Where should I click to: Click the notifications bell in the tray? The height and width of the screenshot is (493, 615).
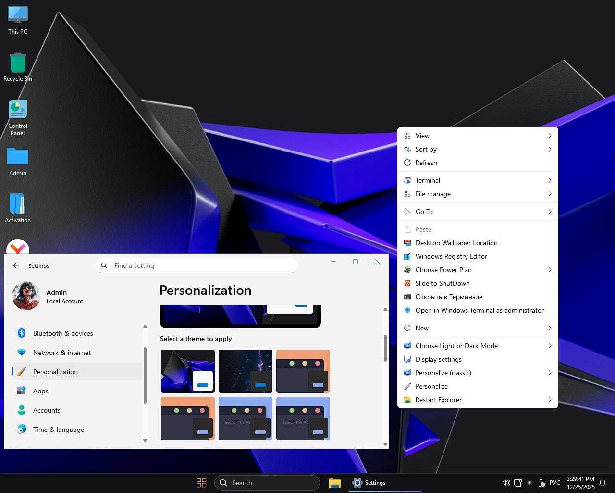pyautogui.click(x=603, y=482)
